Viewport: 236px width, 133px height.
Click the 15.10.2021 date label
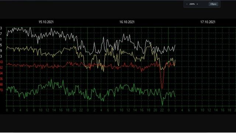pos(46,22)
